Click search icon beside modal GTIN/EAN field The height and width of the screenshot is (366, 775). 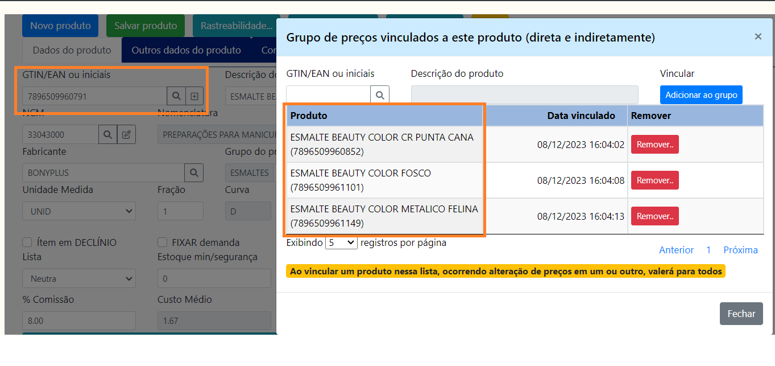click(x=380, y=94)
